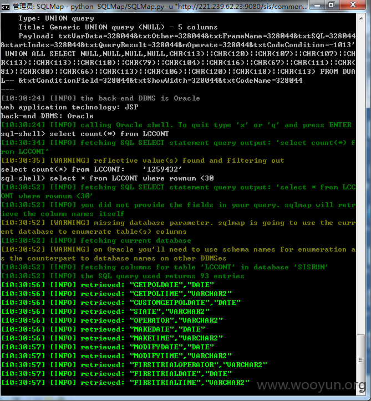Close the SQLMap console window
371x401 pixels.
(x=353, y=5)
